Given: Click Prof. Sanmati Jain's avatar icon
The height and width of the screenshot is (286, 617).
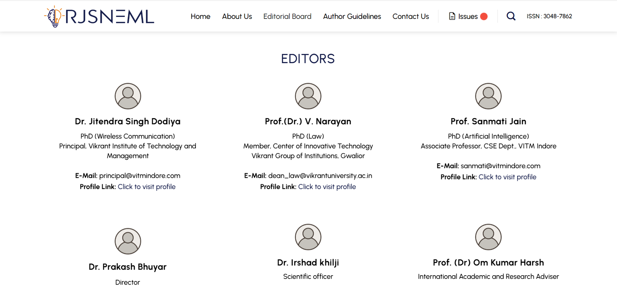Looking at the screenshot, I should point(488,96).
